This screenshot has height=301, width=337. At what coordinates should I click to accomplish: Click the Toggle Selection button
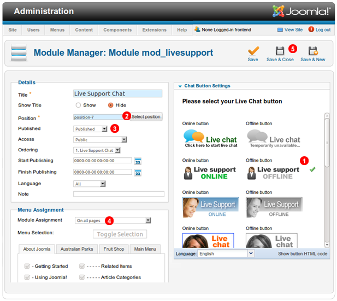pos(120,234)
